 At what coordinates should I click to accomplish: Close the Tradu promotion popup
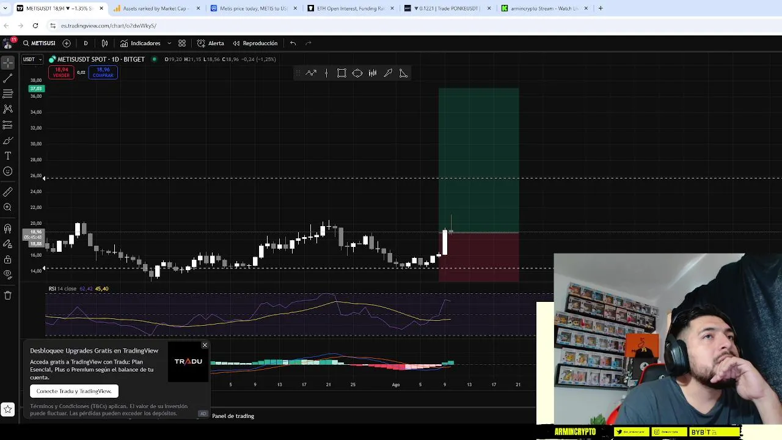(x=205, y=345)
